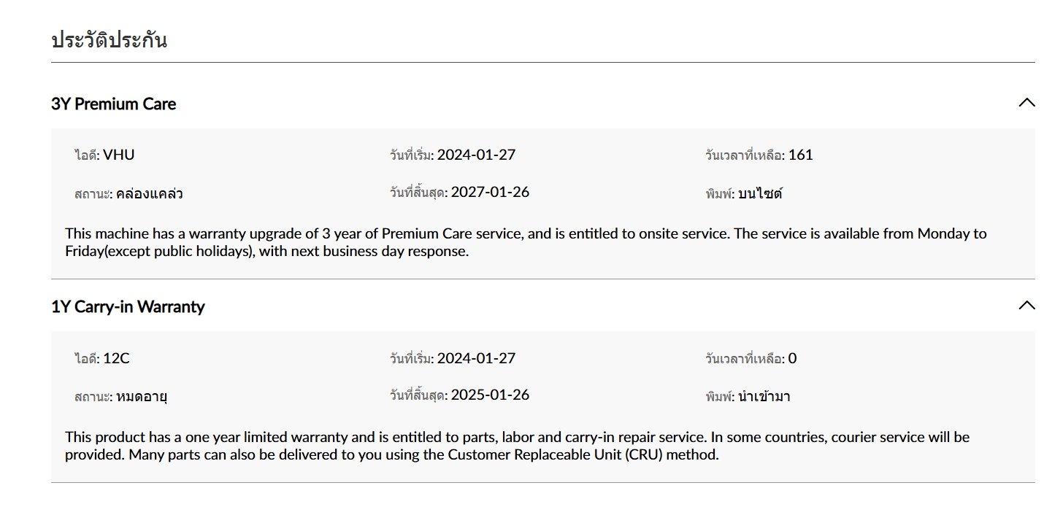Collapse the 3Y Premium Care section chevron

click(1026, 103)
